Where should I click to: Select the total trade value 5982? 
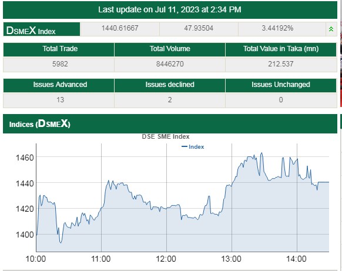pyautogui.click(x=60, y=64)
